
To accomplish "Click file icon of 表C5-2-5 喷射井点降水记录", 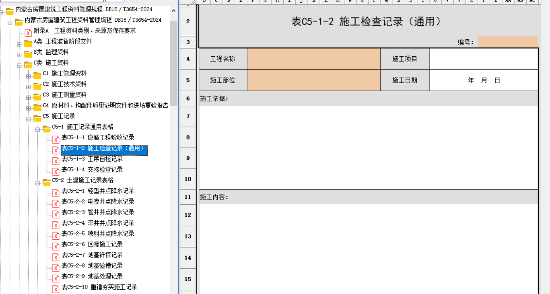I will 56,235.
